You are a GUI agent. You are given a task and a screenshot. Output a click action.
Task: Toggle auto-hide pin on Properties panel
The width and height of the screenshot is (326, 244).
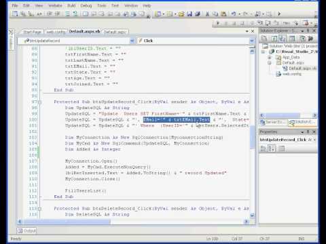pos(308,131)
